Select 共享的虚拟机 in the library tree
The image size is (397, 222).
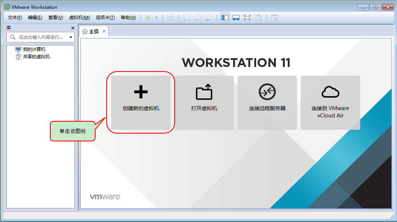coord(36,56)
